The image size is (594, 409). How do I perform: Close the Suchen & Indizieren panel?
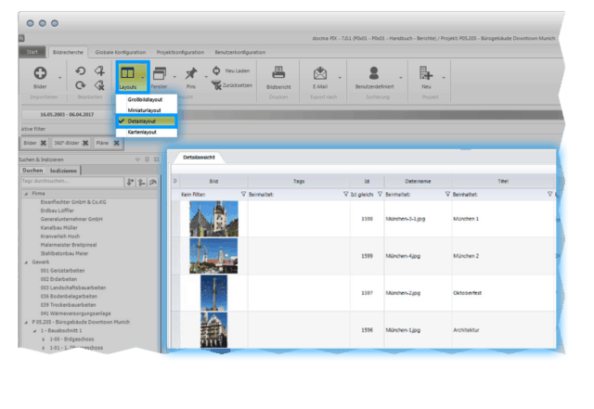coord(157,160)
